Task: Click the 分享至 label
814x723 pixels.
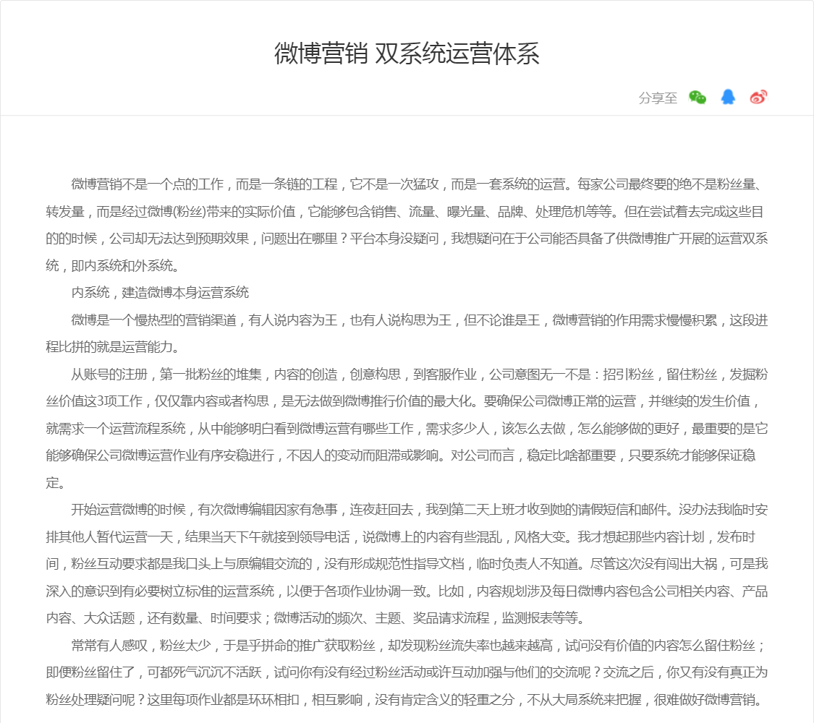Action: coord(658,98)
